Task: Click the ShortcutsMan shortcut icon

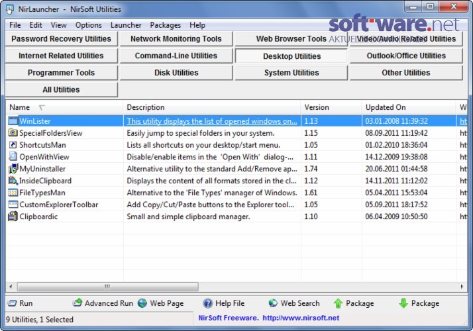Action: pos(13,145)
